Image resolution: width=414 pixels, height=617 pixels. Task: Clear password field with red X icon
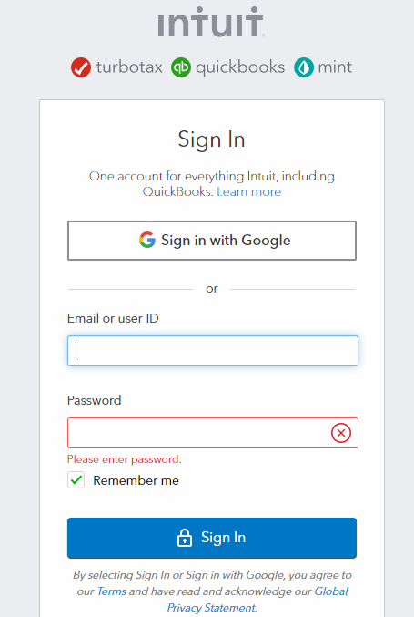(x=341, y=433)
